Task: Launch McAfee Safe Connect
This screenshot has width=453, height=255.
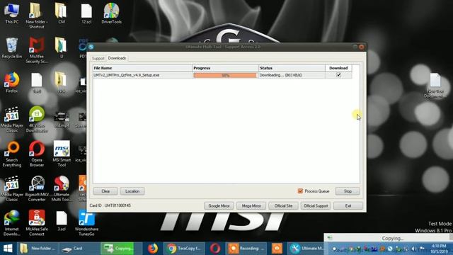Action: pos(37,223)
